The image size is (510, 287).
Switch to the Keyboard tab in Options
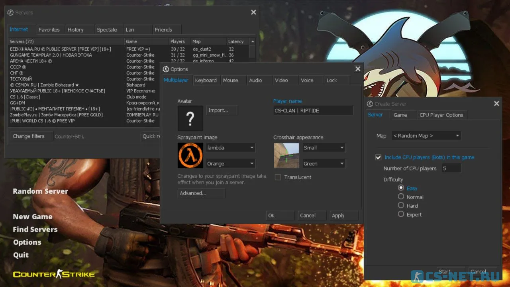(206, 81)
